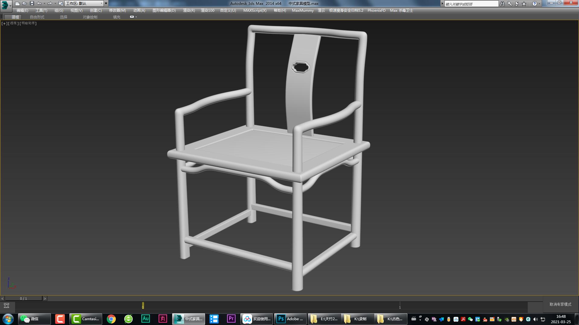Expand the 工作区: 默认 workspace dropdown
This screenshot has width=579, height=325.
(x=101, y=4)
